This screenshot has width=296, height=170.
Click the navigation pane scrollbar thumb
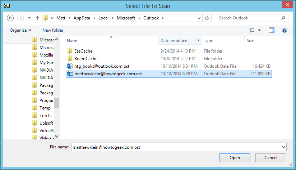point(56,103)
